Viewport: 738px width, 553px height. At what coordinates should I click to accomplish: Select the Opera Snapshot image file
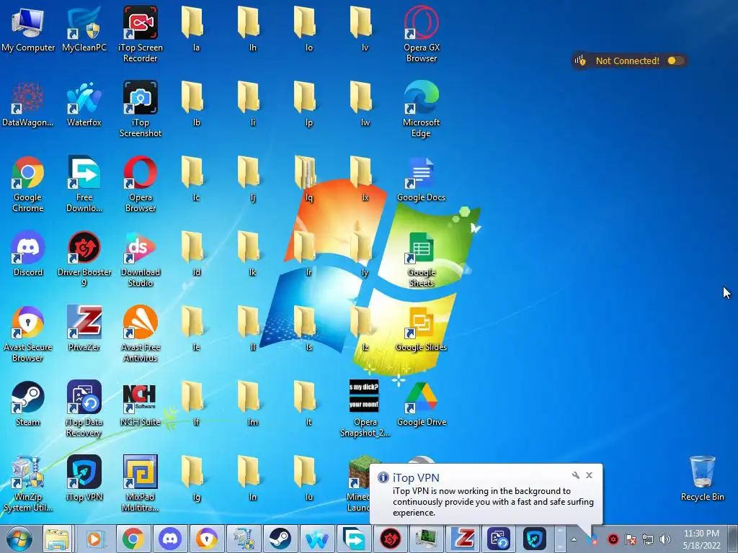(x=365, y=408)
